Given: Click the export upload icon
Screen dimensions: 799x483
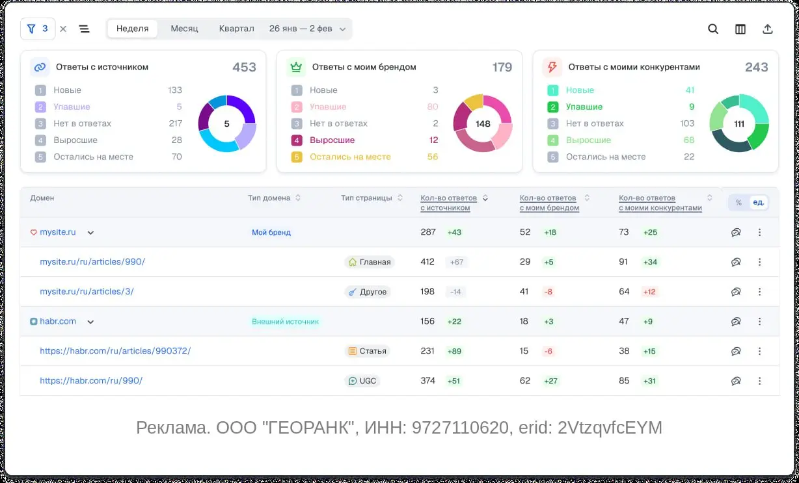Looking at the screenshot, I should (768, 29).
